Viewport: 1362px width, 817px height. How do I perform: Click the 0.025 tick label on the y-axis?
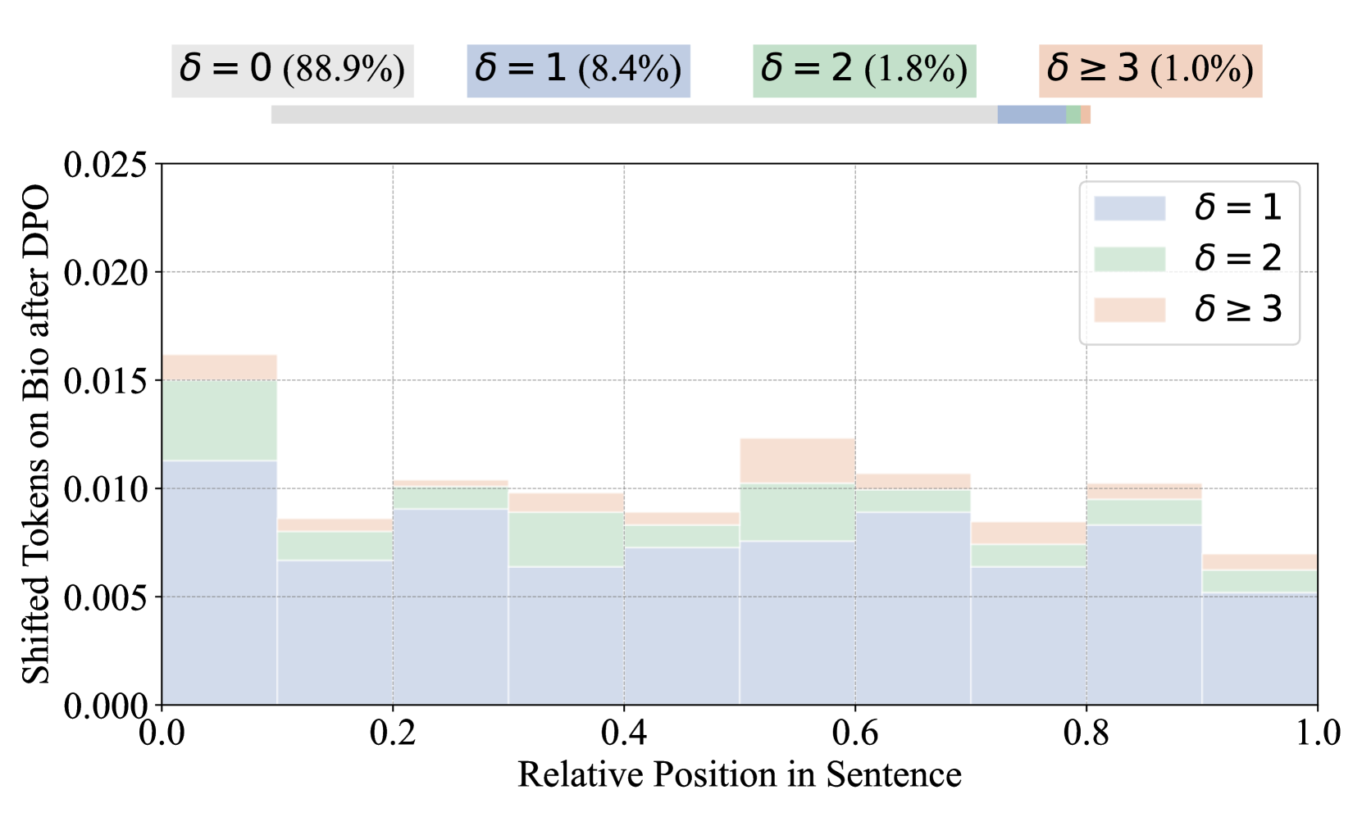[x=106, y=165]
